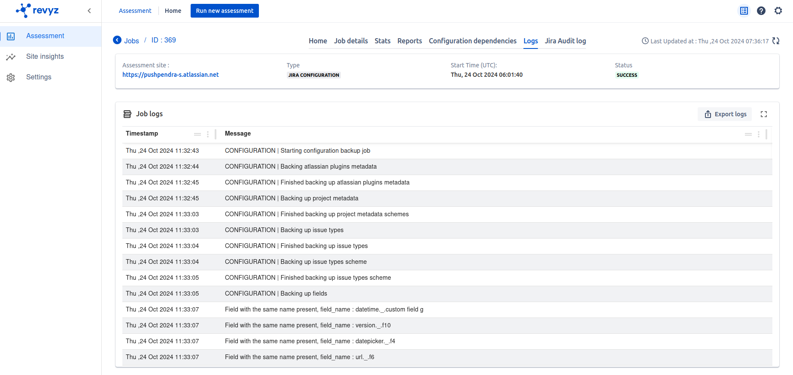The image size is (793, 375).
Task: Click the Job logs stack icon
Action: (x=128, y=114)
